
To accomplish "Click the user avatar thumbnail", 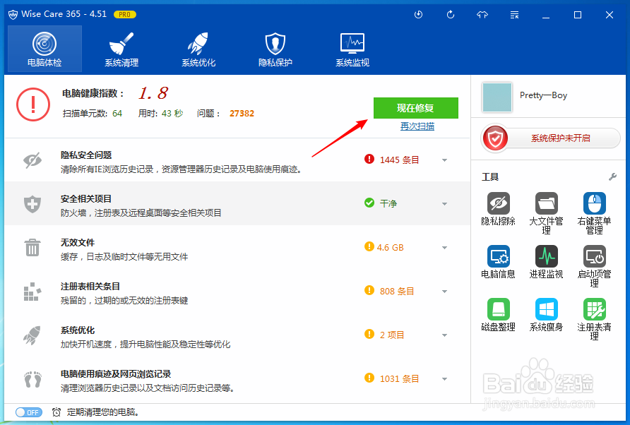I will coord(497,97).
